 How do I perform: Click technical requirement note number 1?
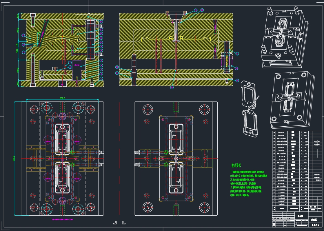point(249,174)
